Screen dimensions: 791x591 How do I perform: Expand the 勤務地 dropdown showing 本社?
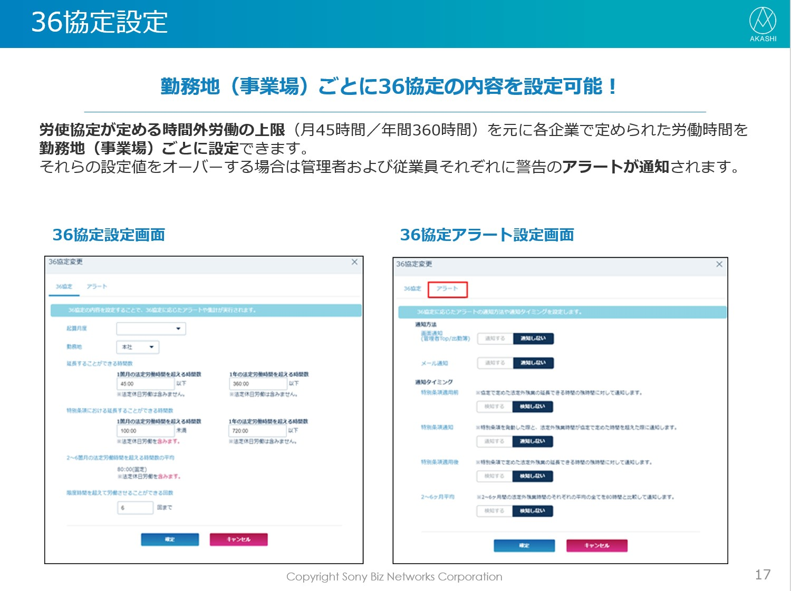(x=138, y=347)
